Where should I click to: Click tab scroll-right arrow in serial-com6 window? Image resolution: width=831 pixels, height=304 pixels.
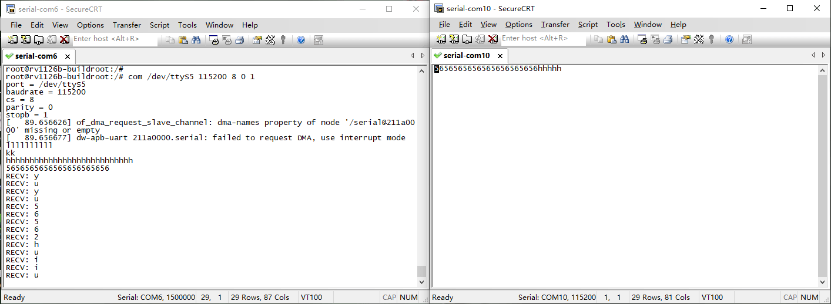pos(423,56)
